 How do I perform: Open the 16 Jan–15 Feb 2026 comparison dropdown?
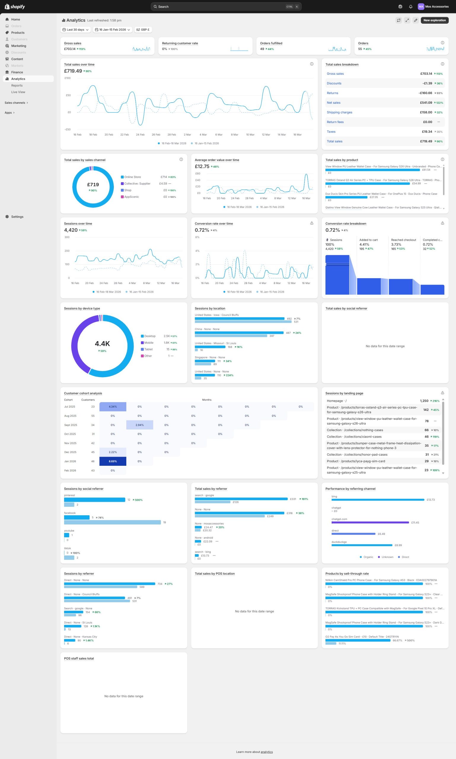[112, 30]
